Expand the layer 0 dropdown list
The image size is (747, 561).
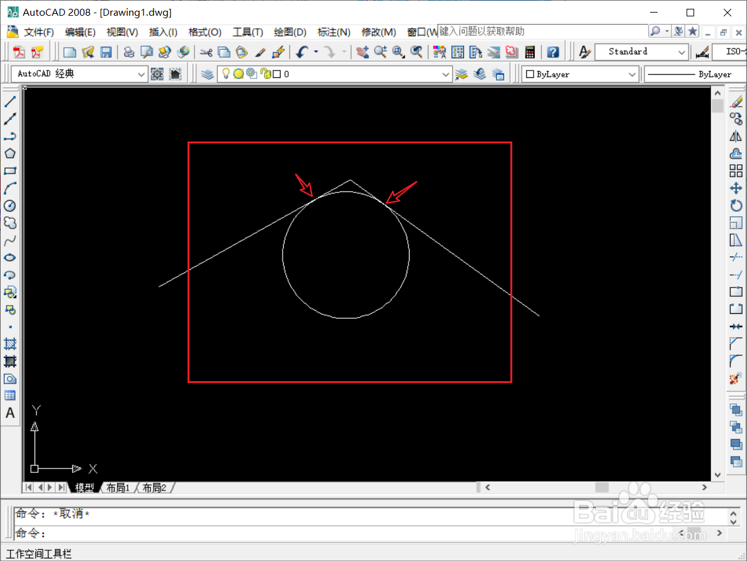coord(446,74)
